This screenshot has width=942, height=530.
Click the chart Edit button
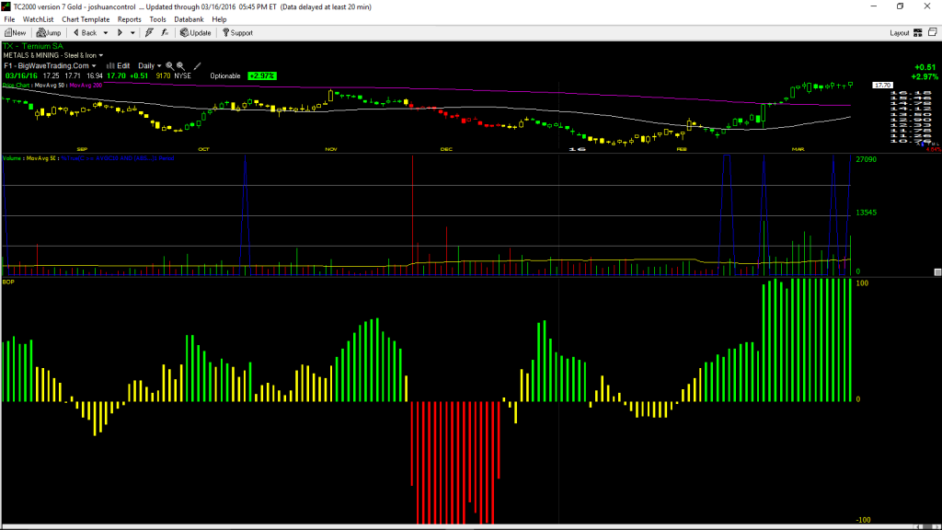(x=119, y=66)
